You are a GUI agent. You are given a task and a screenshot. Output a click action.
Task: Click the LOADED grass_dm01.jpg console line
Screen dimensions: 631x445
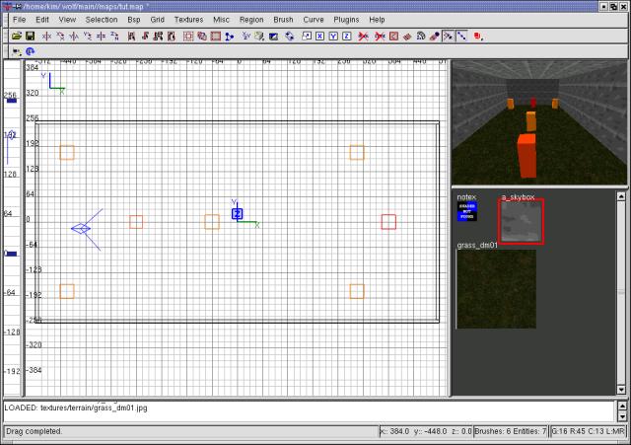pos(76,408)
